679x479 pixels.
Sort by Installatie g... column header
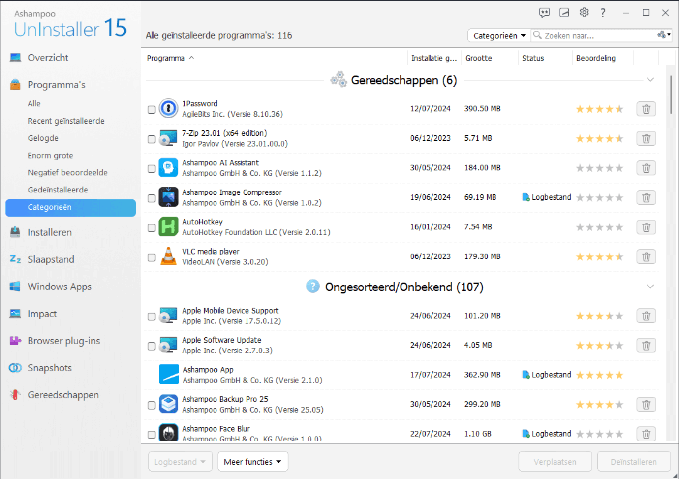[x=433, y=58]
